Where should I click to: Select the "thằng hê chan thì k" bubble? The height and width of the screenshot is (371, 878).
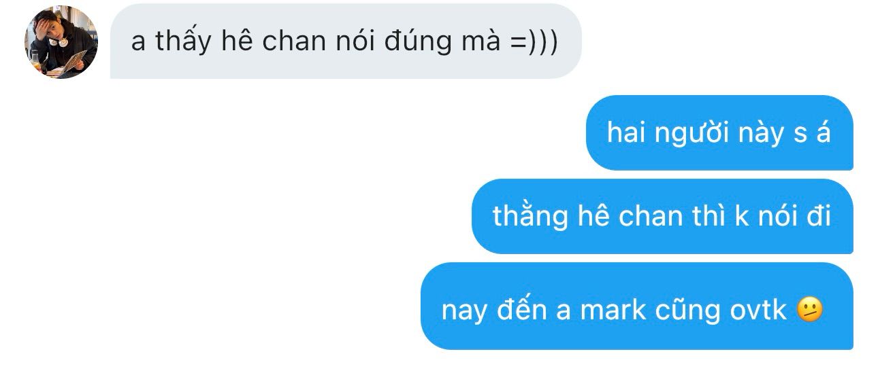pyautogui.click(x=662, y=216)
